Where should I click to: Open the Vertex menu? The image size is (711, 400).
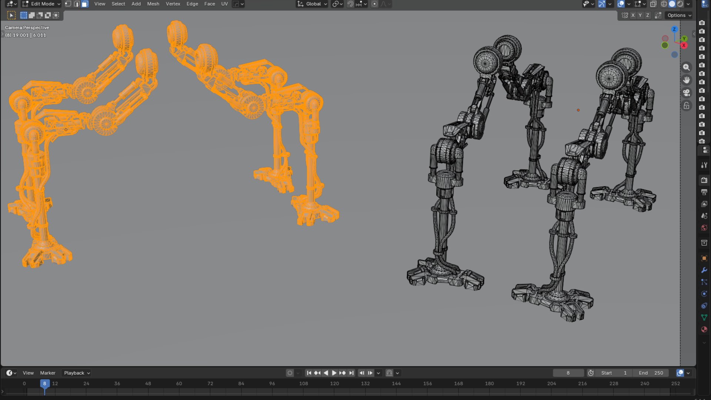[x=173, y=4]
